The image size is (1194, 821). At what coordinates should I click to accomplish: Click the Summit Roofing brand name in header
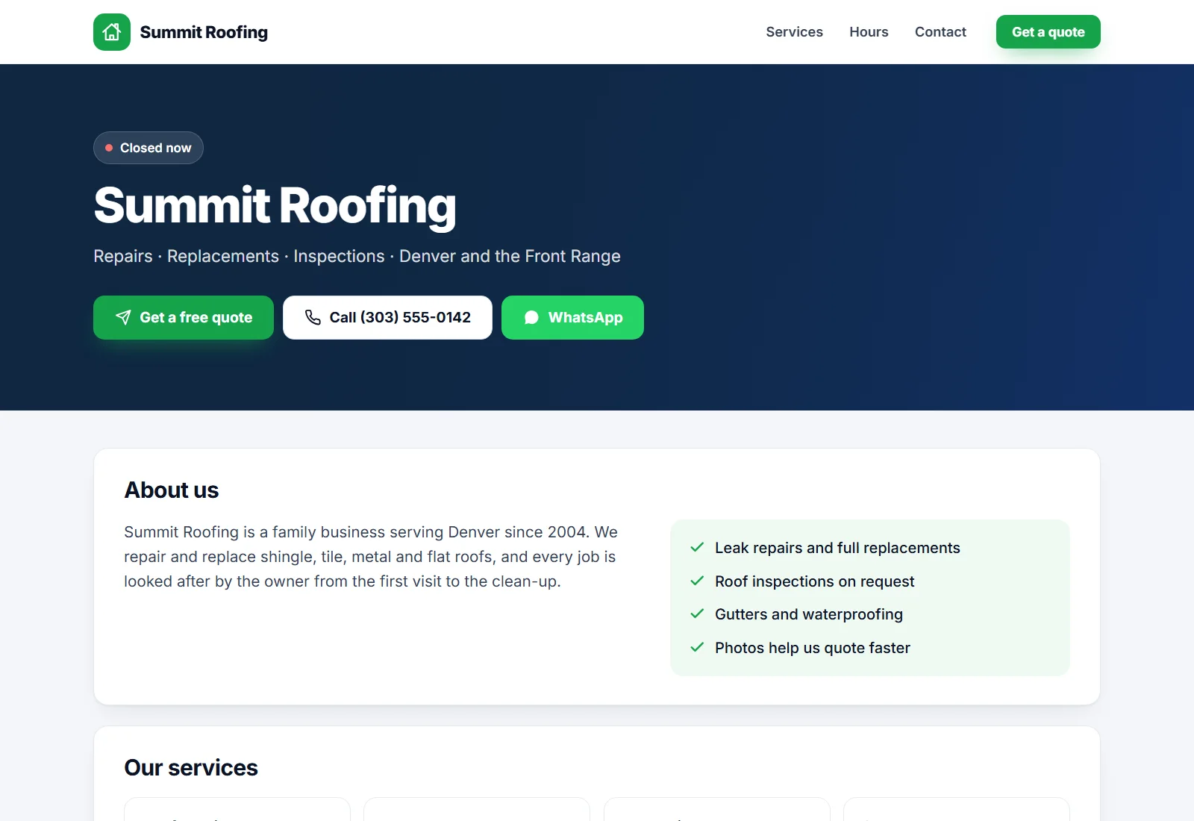click(x=204, y=32)
